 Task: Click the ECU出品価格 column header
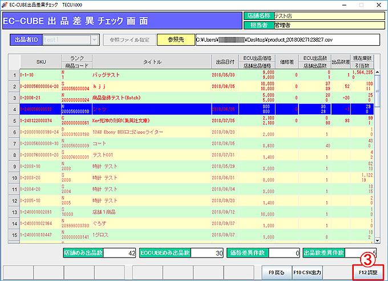click(257, 58)
